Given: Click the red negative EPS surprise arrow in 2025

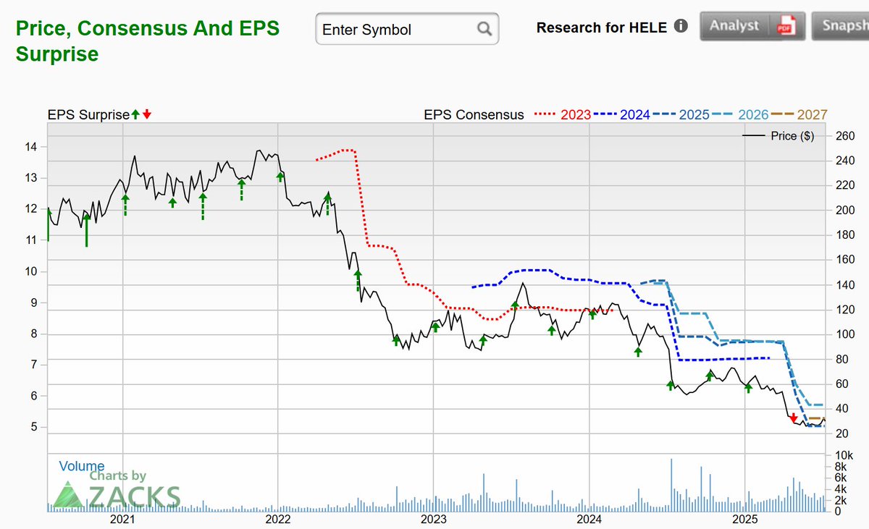Looking at the screenshot, I should point(794,418).
